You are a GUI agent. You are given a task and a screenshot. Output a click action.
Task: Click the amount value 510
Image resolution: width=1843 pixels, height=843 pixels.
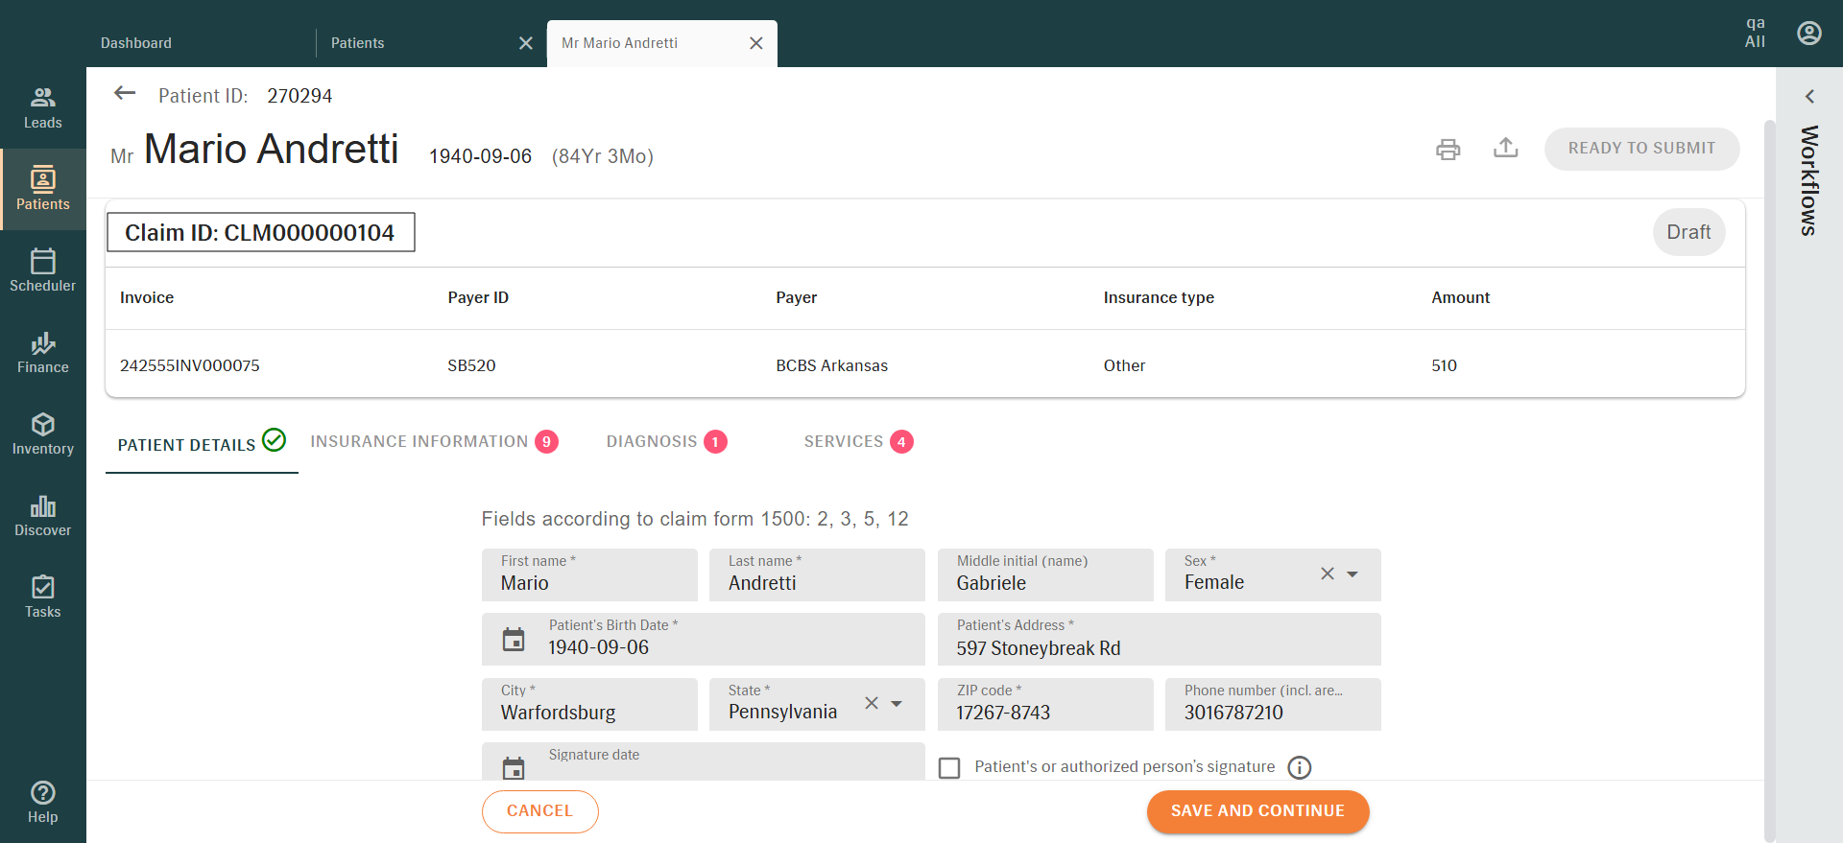(x=1444, y=365)
